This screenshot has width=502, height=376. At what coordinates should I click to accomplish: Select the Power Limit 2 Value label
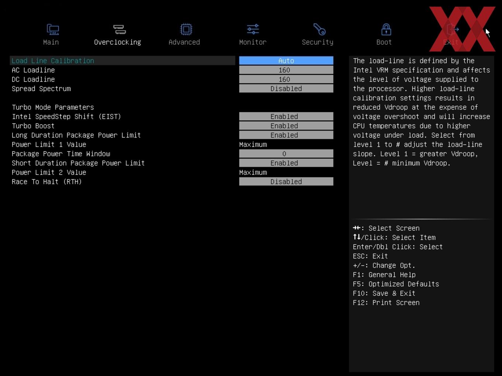point(49,172)
